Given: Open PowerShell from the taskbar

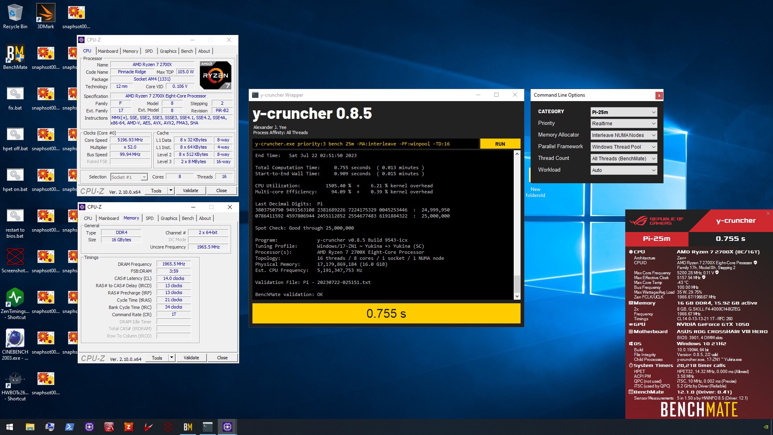Looking at the screenshot, I should coord(69,427).
